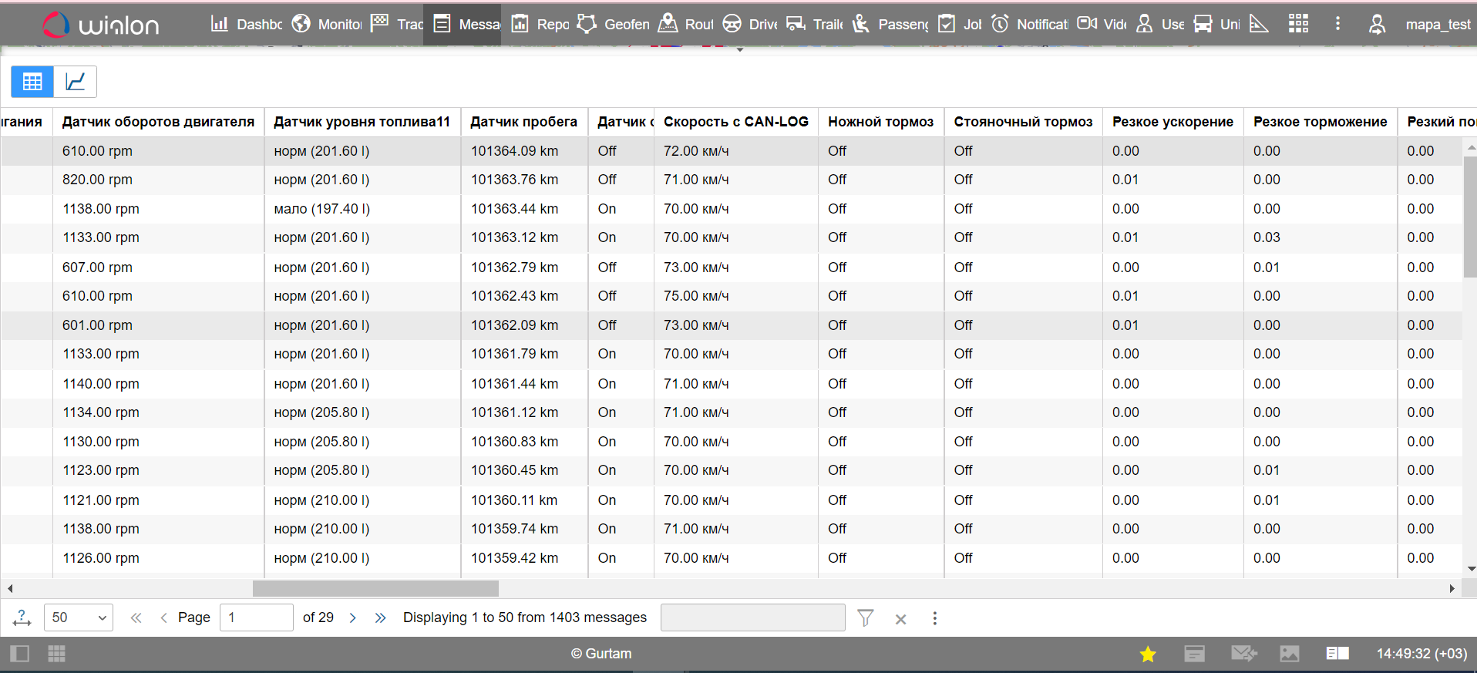Switch to chart view mode
This screenshot has width=1477, height=673.
tap(75, 82)
